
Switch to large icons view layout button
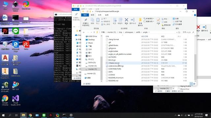(194, 84)
